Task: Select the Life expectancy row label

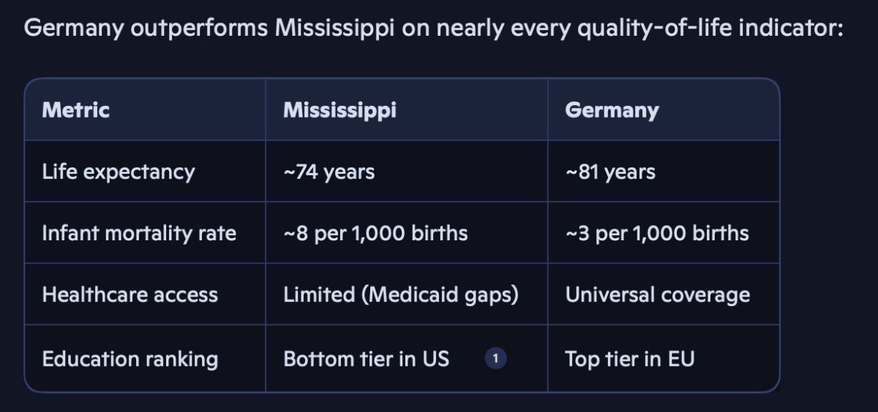Action: click(x=119, y=172)
